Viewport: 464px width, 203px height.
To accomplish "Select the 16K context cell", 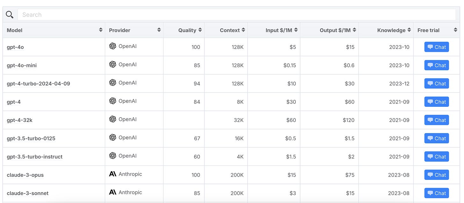I will [x=226, y=138].
